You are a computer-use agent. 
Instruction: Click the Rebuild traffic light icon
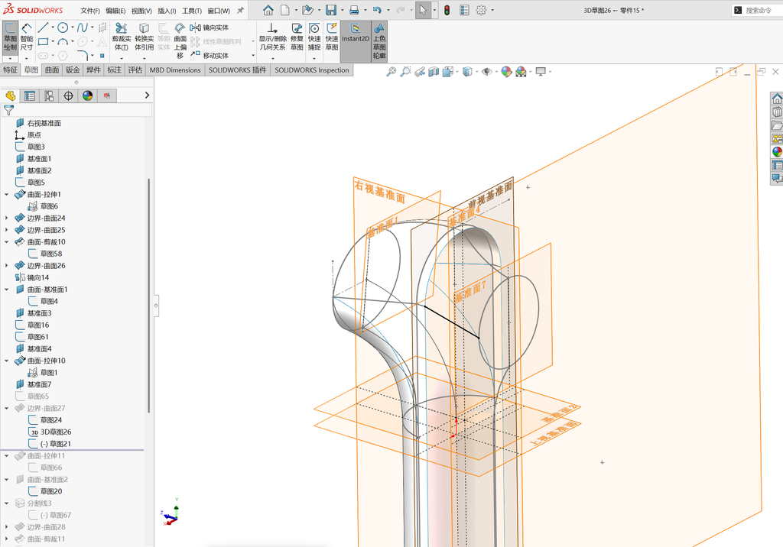[x=447, y=10]
